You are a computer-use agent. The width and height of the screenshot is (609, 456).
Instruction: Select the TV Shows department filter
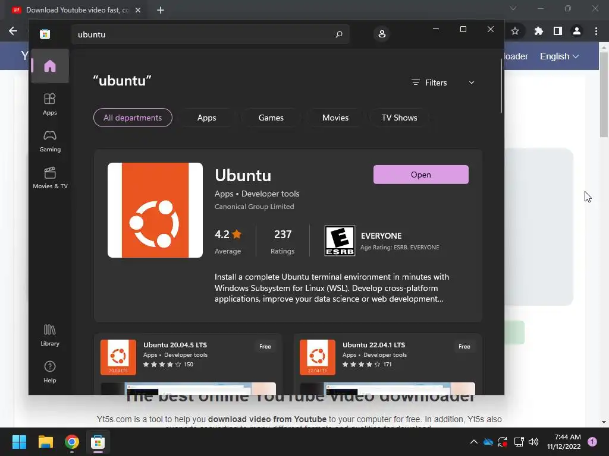(399, 118)
